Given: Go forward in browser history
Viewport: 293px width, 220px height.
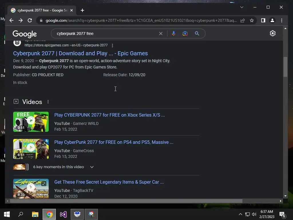Looking at the screenshot, I should (21, 20).
